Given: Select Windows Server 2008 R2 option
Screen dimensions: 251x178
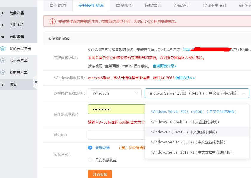Looking at the screenshot, I should click(x=197, y=142).
